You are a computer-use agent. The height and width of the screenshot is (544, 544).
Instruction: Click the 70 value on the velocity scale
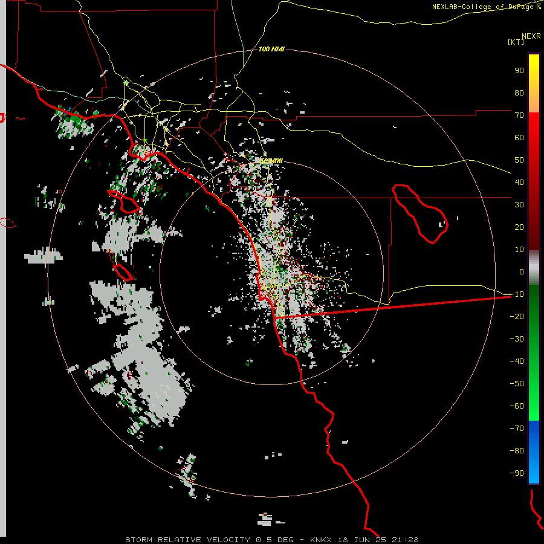point(519,115)
